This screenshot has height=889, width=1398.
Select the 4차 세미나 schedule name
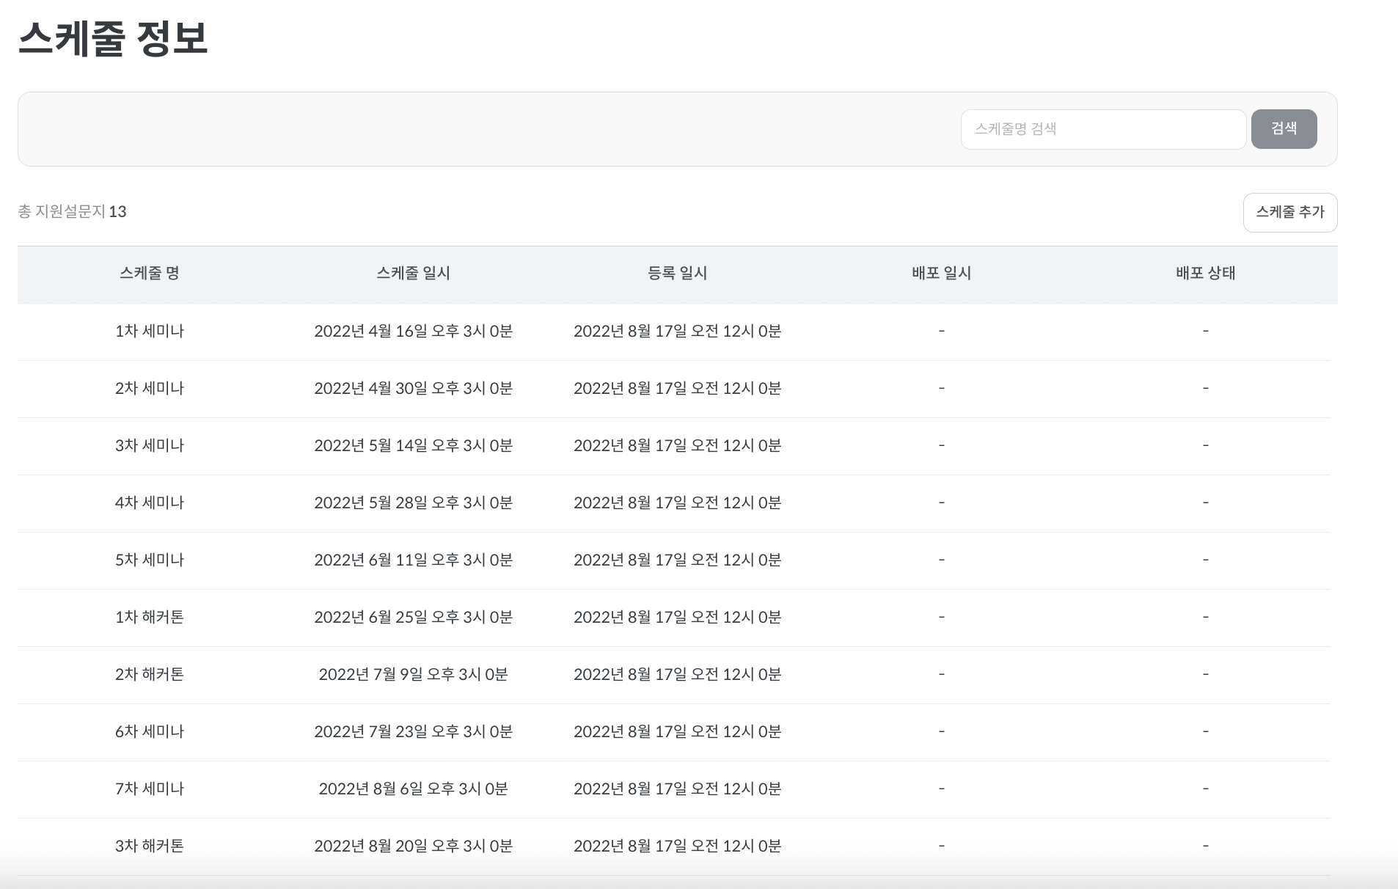tap(150, 502)
